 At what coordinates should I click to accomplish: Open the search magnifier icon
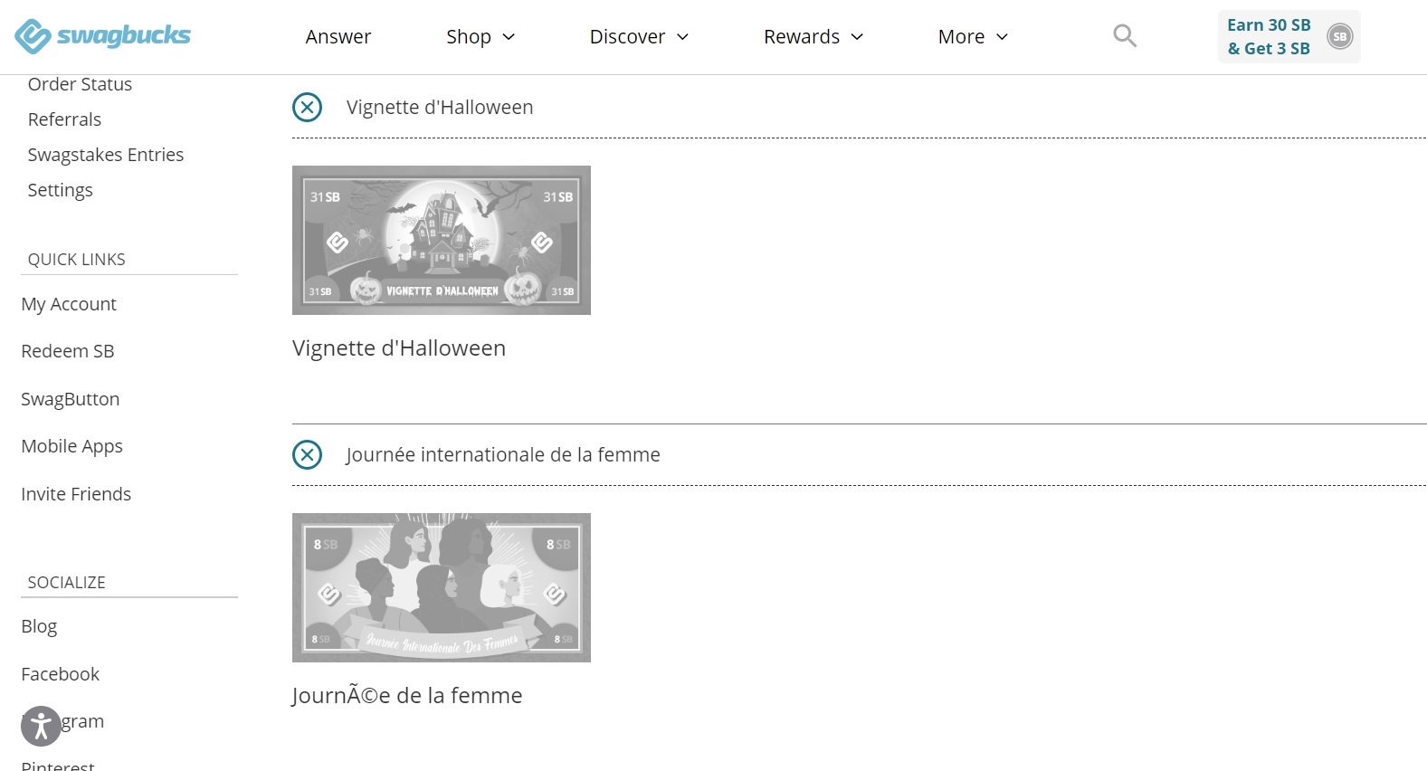tap(1124, 36)
